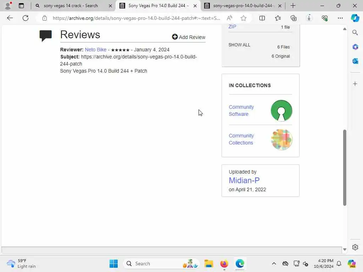Switch to the 'sony vegas 14 crack - Search' tab
The height and width of the screenshot is (272, 363).
click(x=71, y=6)
